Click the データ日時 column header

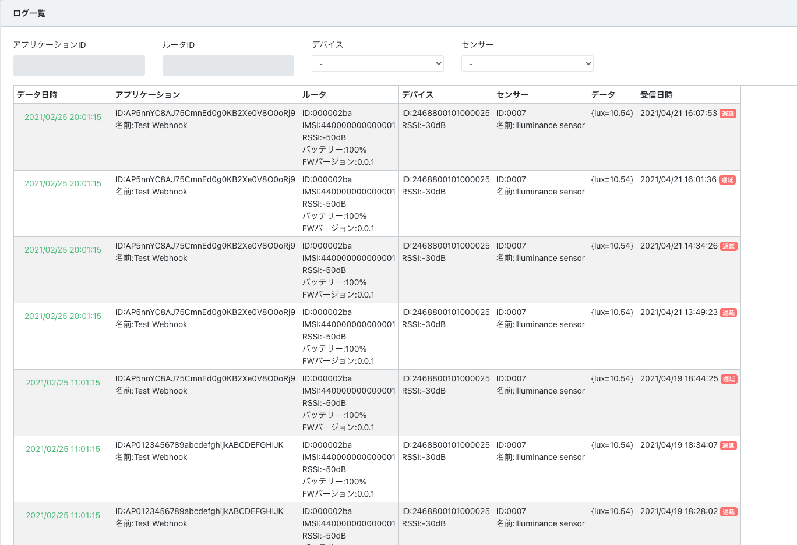pyautogui.click(x=37, y=95)
